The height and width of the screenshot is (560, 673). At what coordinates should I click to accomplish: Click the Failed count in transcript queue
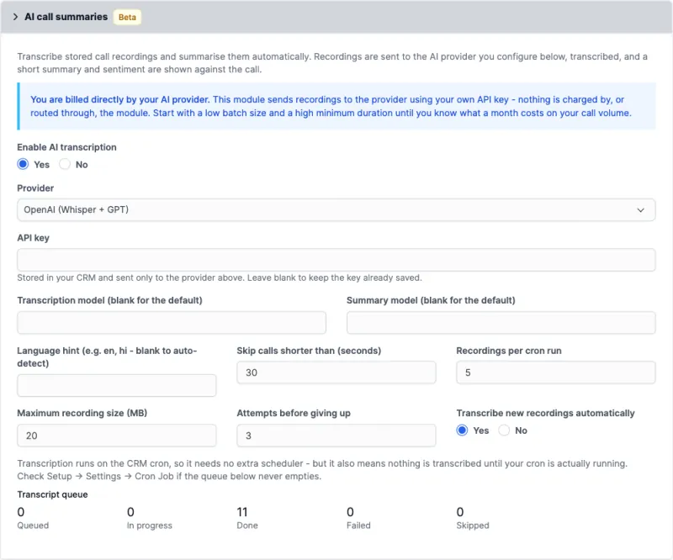coord(351,512)
